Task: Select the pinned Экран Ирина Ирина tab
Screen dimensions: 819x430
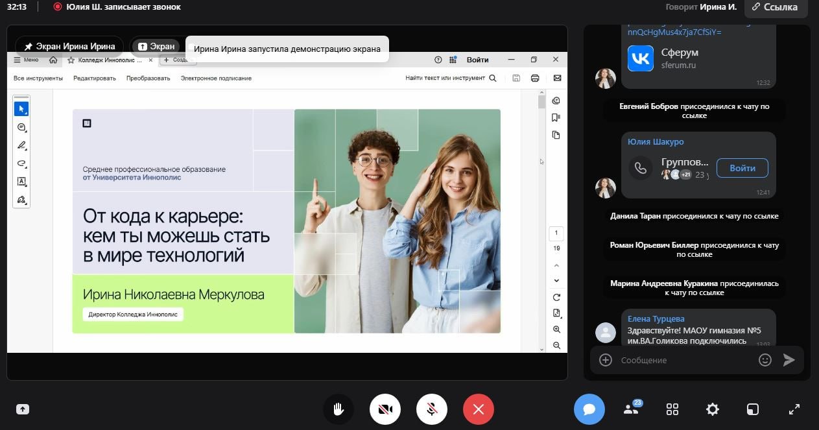Action: pyautogui.click(x=69, y=46)
